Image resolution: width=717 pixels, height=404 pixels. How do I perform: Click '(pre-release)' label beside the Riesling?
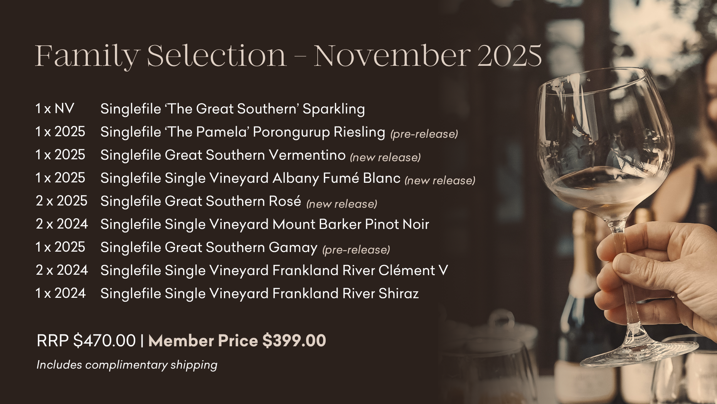click(x=424, y=134)
